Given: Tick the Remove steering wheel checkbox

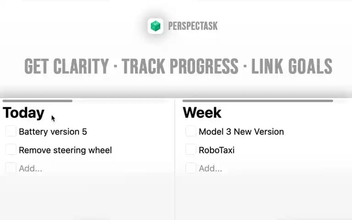Looking at the screenshot, I should coord(11,149).
